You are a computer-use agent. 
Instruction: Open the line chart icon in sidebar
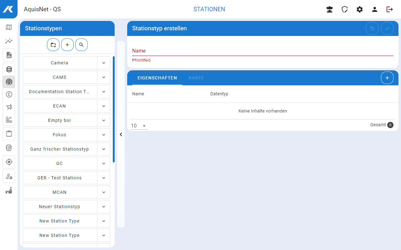[x=9, y=119]
